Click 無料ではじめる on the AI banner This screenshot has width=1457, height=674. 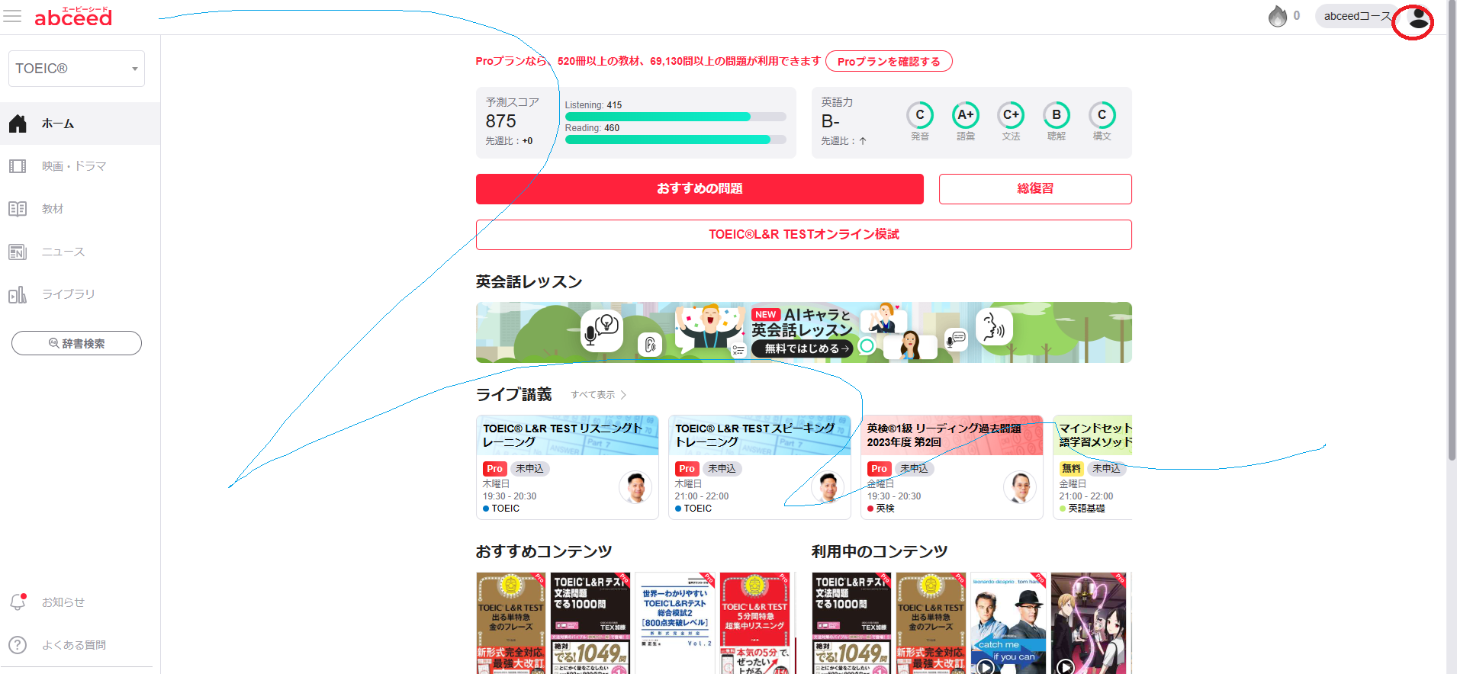coord(802,348)
